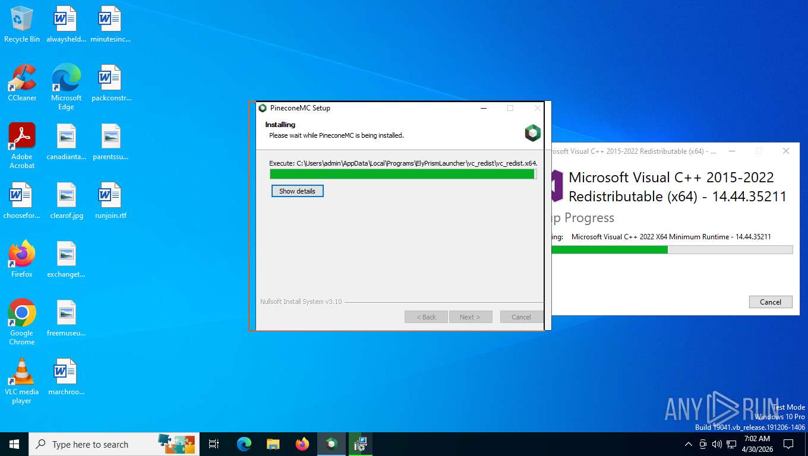Switch to the VC++ redistributable taskbar icon
808x456 pixels.
361,444
